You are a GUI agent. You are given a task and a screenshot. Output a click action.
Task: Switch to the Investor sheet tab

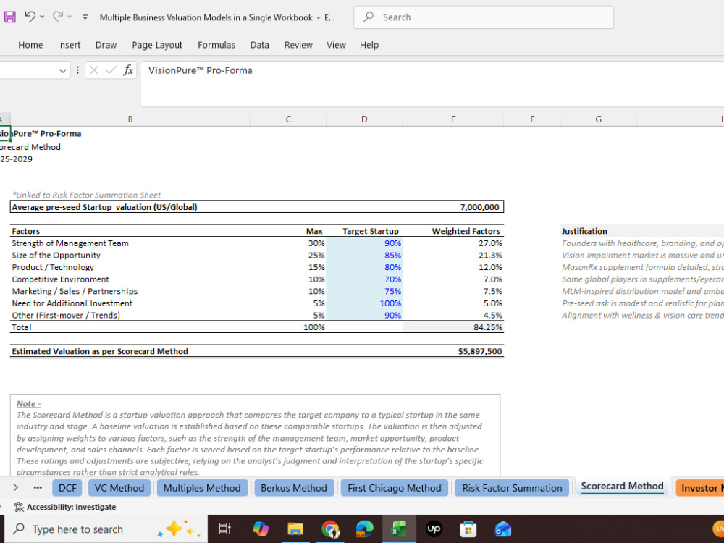pos(699,488)
